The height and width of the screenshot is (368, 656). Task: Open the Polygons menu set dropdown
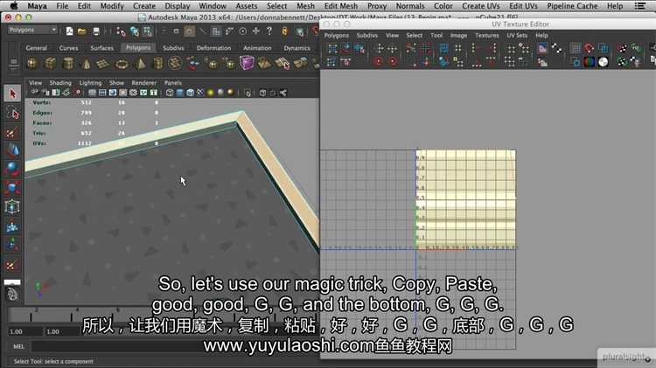tap(32, 30)
